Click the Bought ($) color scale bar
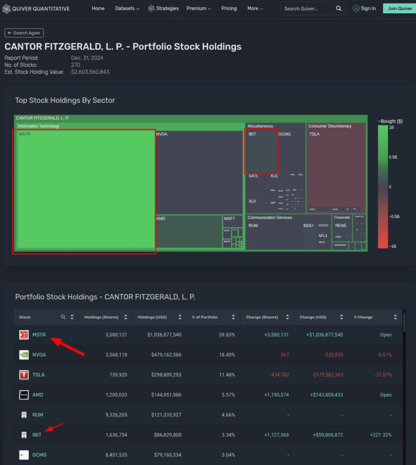Viewport: 416px width, 465px height. pos(383,187)
